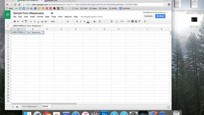
Task: Insert a link using the toolbar
Action: pyautogui.click(x=128, y=21)
